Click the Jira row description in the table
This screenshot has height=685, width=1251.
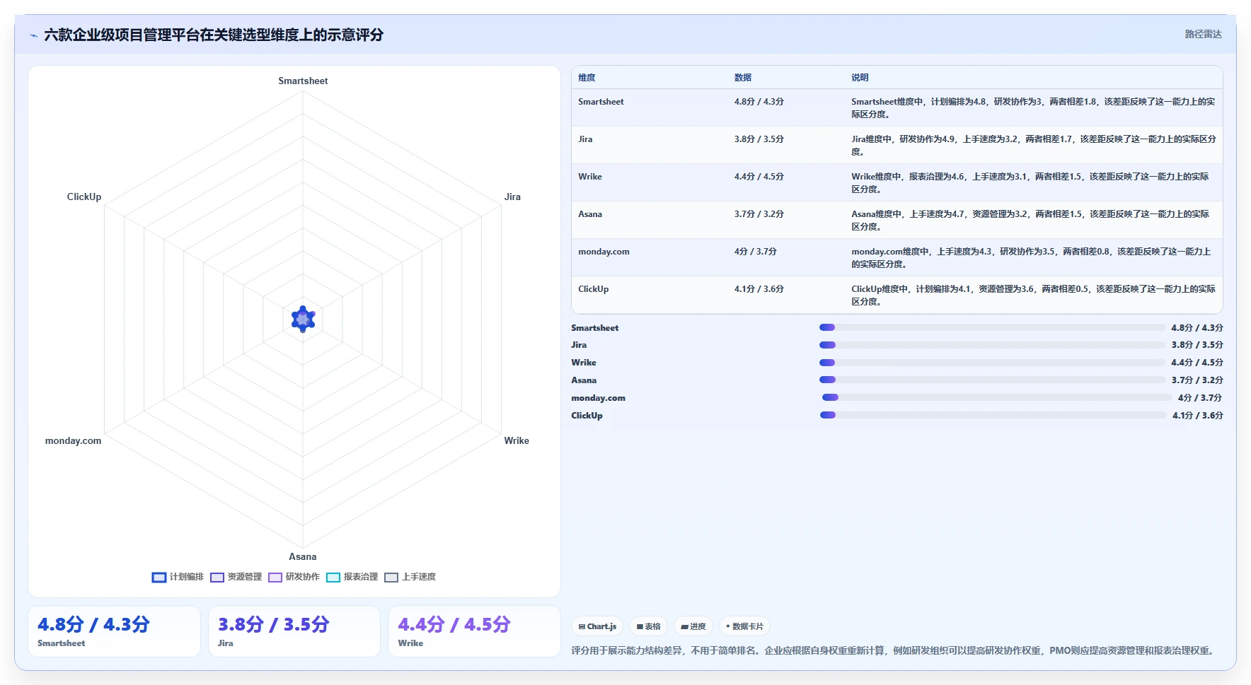point(1033,146)
